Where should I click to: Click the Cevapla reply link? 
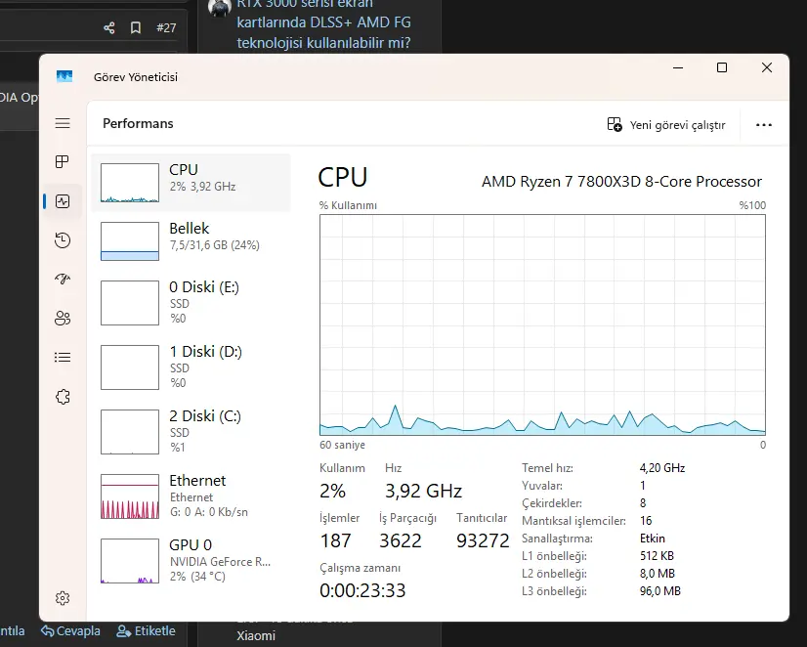click(70, 631)
